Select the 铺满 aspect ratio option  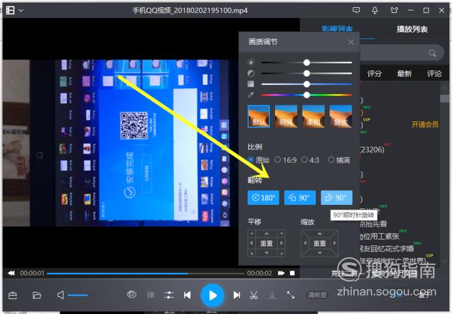point(339,160)
